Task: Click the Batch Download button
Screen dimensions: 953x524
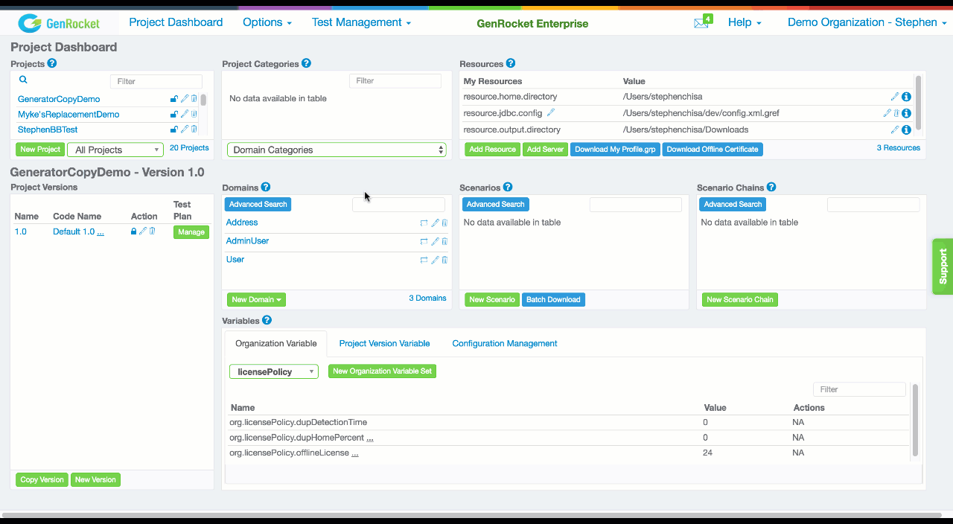Action: 553,299
